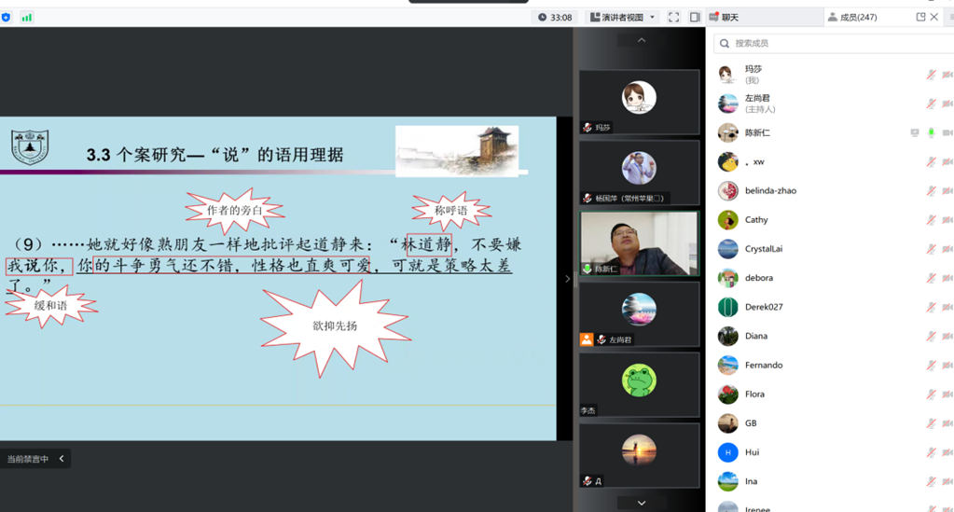Screen dimensions: 954x512
Task: Toggle the muted microphone for 左尚君 in list
Action: click(931, 104)
